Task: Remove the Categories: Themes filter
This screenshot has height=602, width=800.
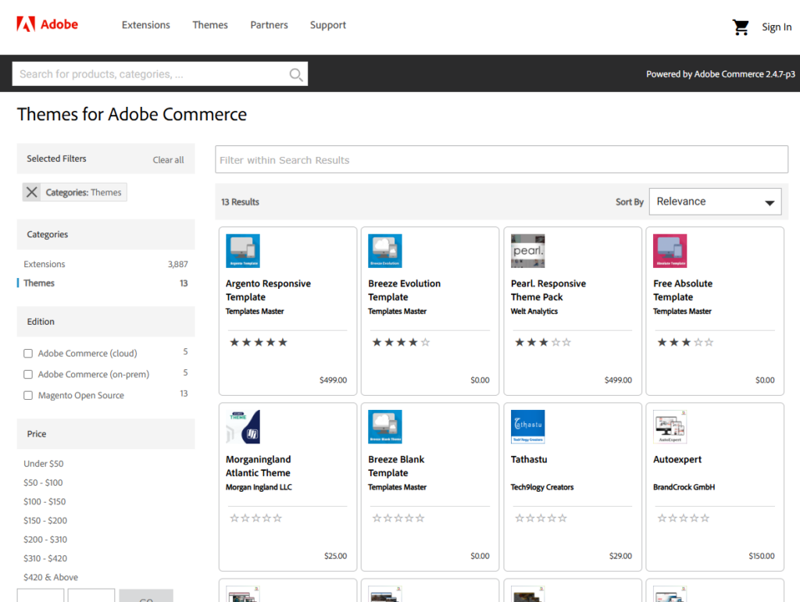Action: pos(31,192)
